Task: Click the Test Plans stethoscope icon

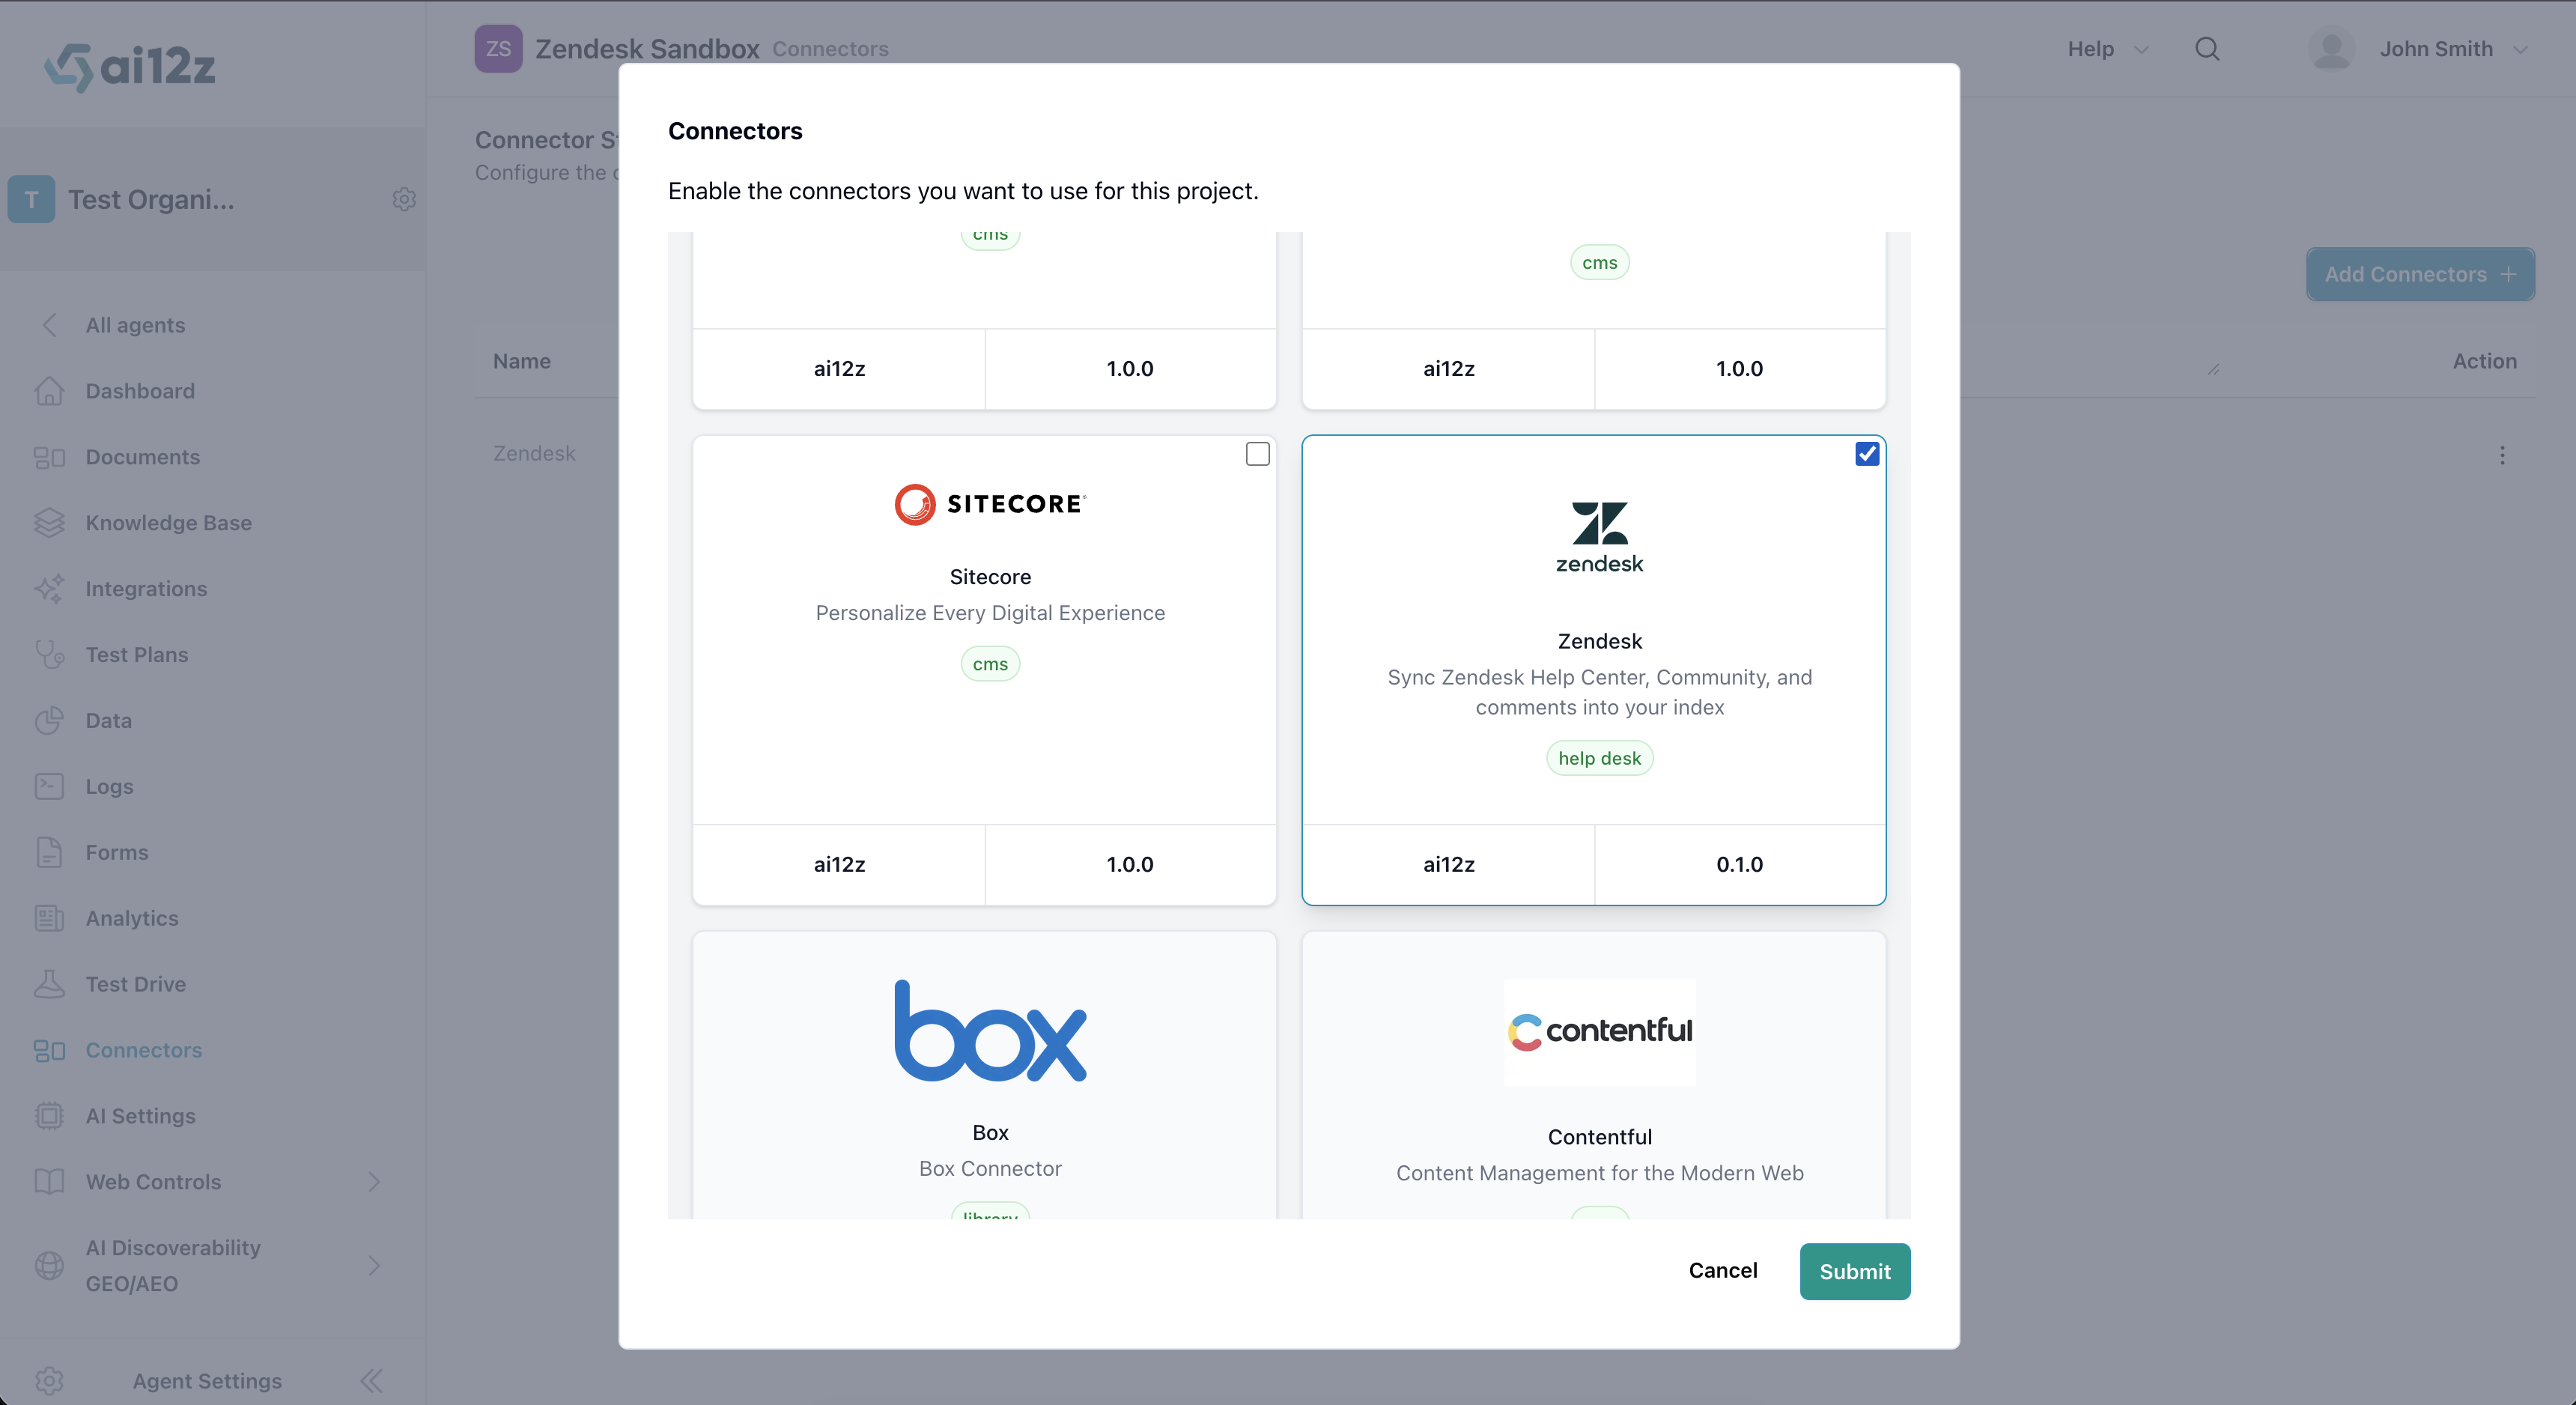Action: point(49,655)
